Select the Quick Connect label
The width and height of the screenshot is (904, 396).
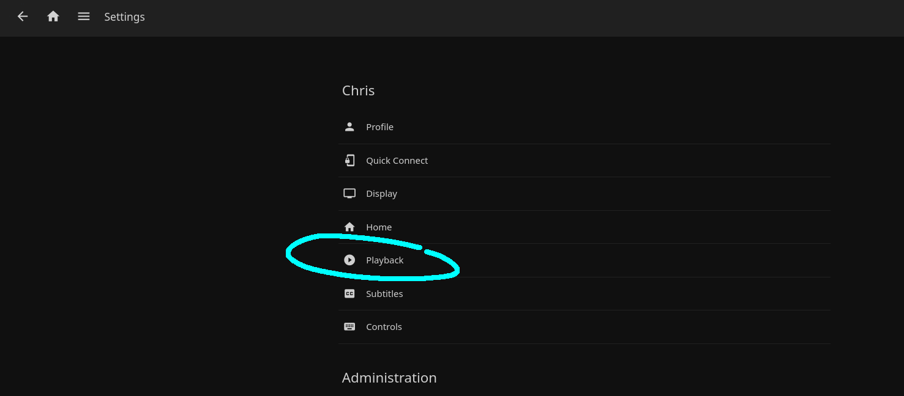point(397,161)
